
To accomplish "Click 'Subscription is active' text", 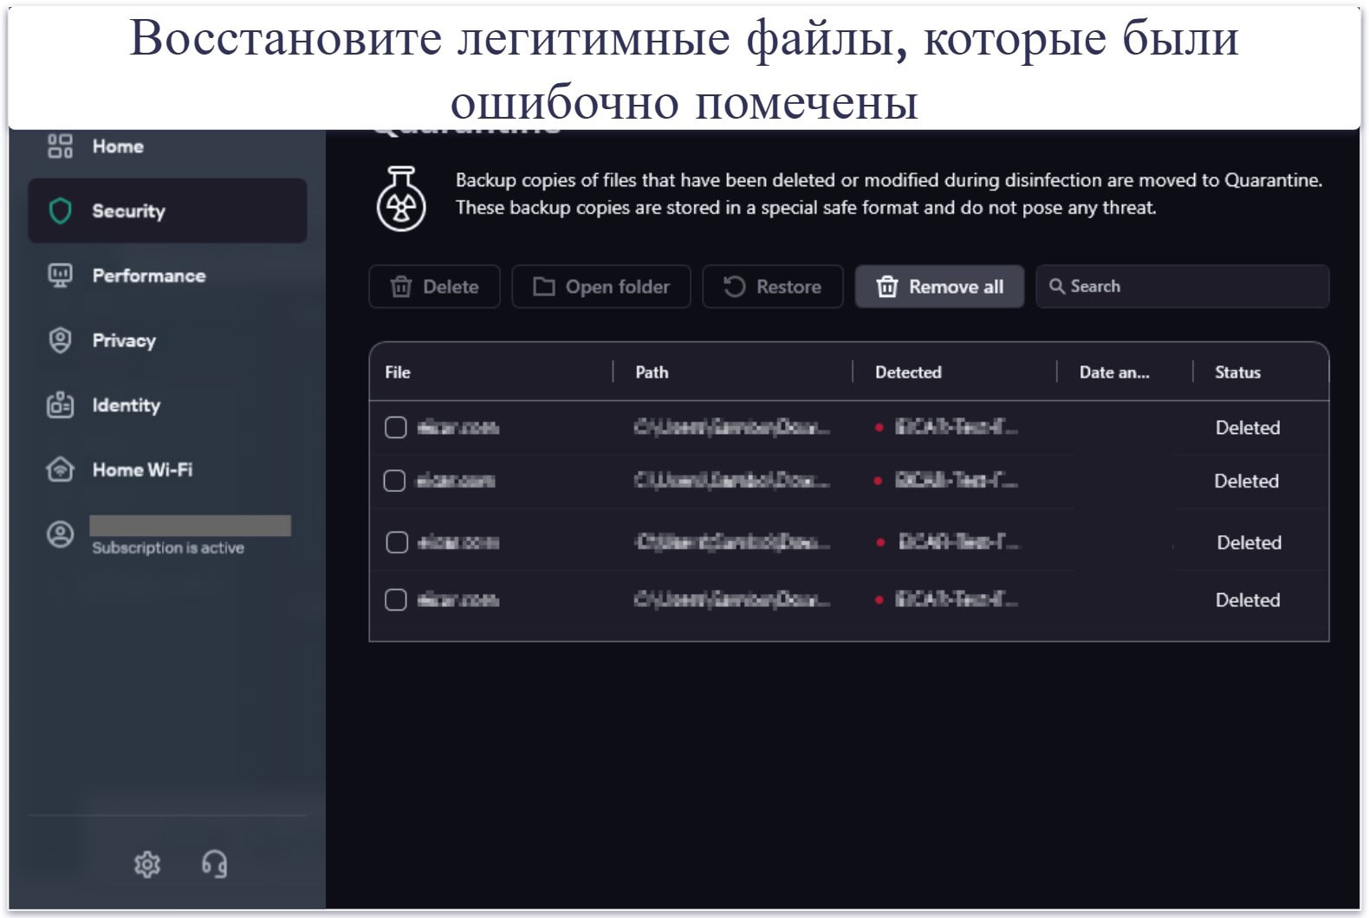I will pyautogui.click(x=168, y=547).
